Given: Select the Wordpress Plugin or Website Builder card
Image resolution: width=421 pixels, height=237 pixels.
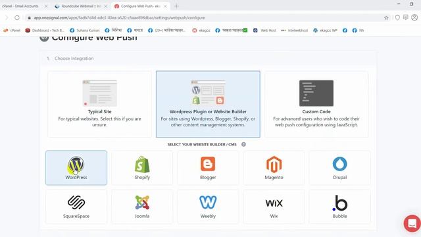Looking at the screenshot, I should click(x=208, y=104).
